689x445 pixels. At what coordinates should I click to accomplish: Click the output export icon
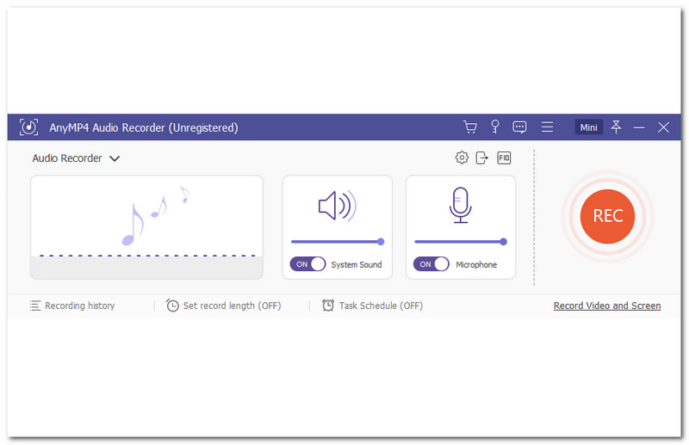482,158
